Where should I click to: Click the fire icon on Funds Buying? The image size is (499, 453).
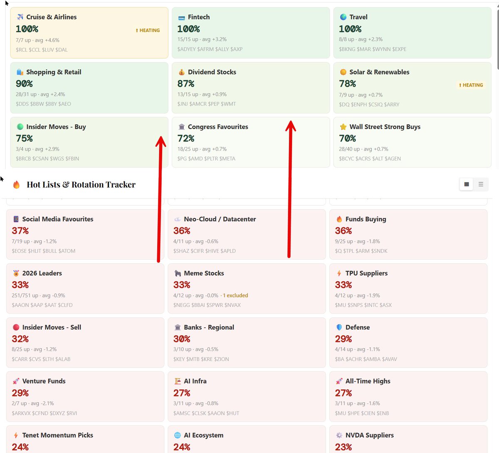[x=339, y=219]
